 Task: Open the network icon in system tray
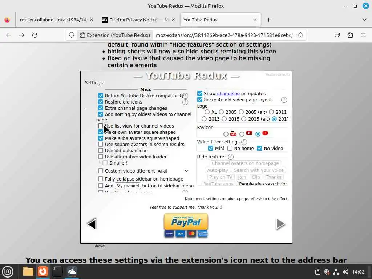click(336, 272)
